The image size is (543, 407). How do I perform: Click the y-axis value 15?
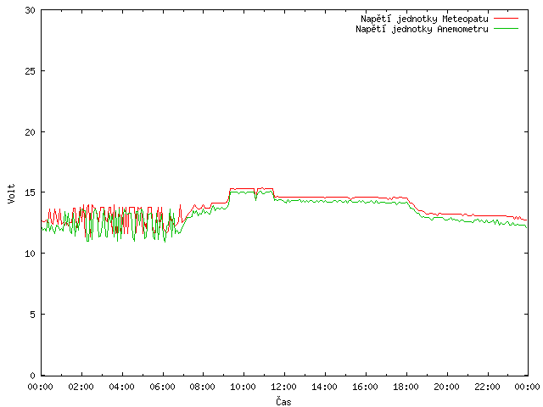[31, 192]
